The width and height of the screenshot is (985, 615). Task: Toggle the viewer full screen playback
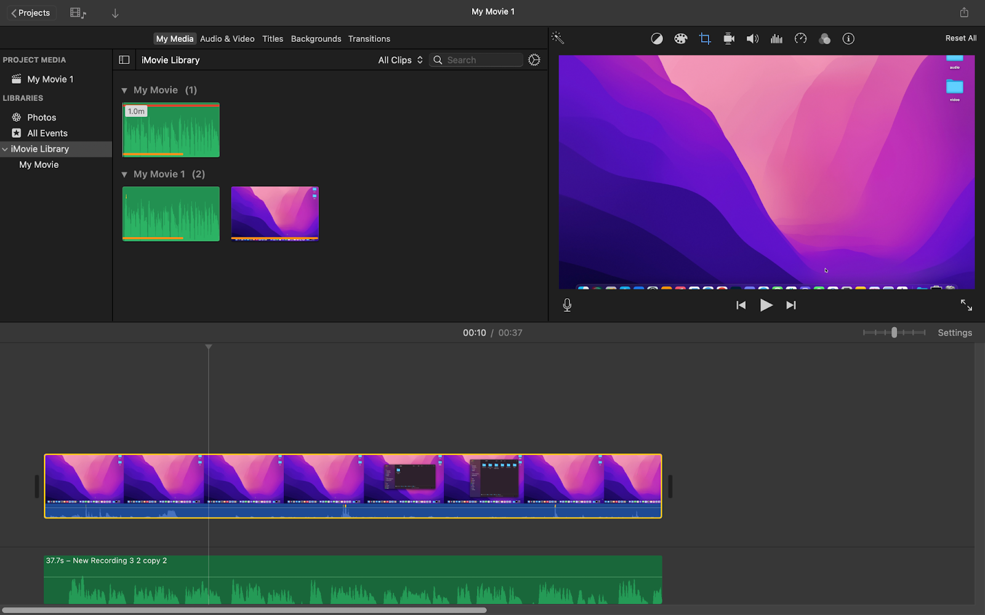tap(966, 305)
